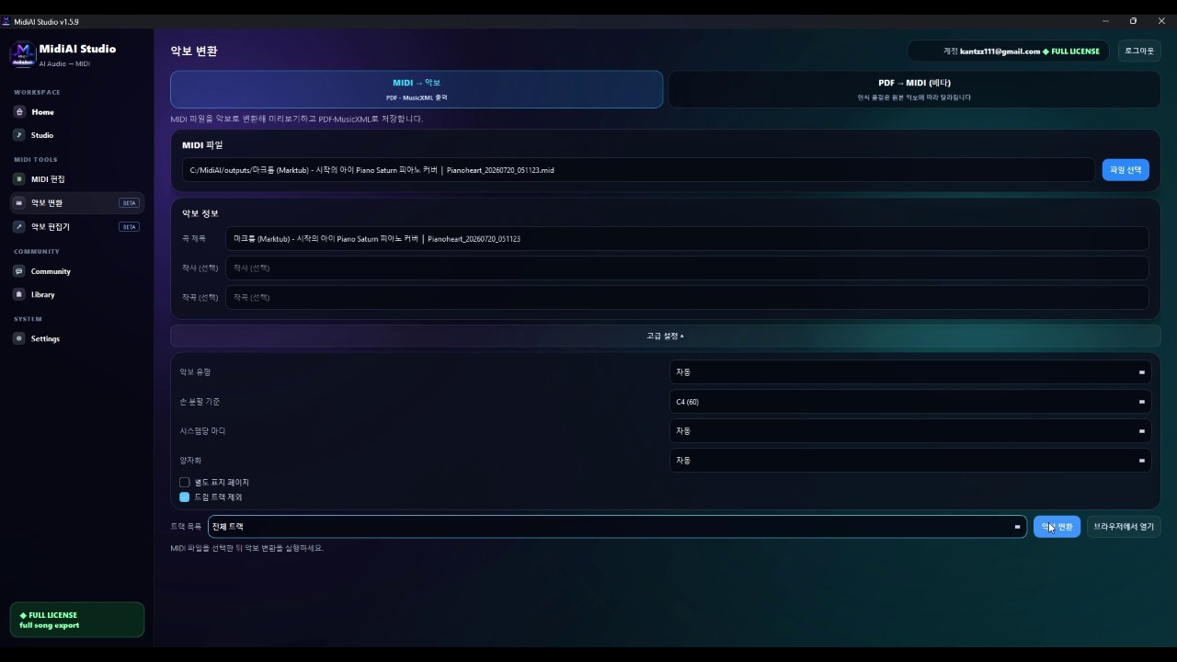Click the MIDI file path field
The image size is (1177, 662).
coord(638,170)
